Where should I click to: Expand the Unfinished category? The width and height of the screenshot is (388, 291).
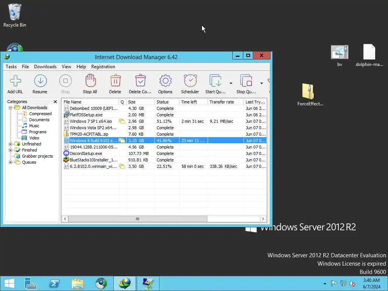pos(10,144)
